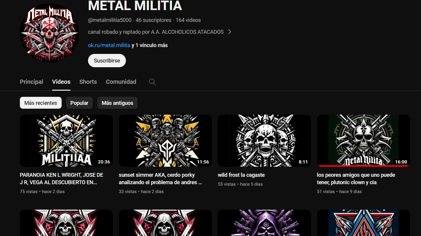Filter videos by Popular

[x=79, y=103]
